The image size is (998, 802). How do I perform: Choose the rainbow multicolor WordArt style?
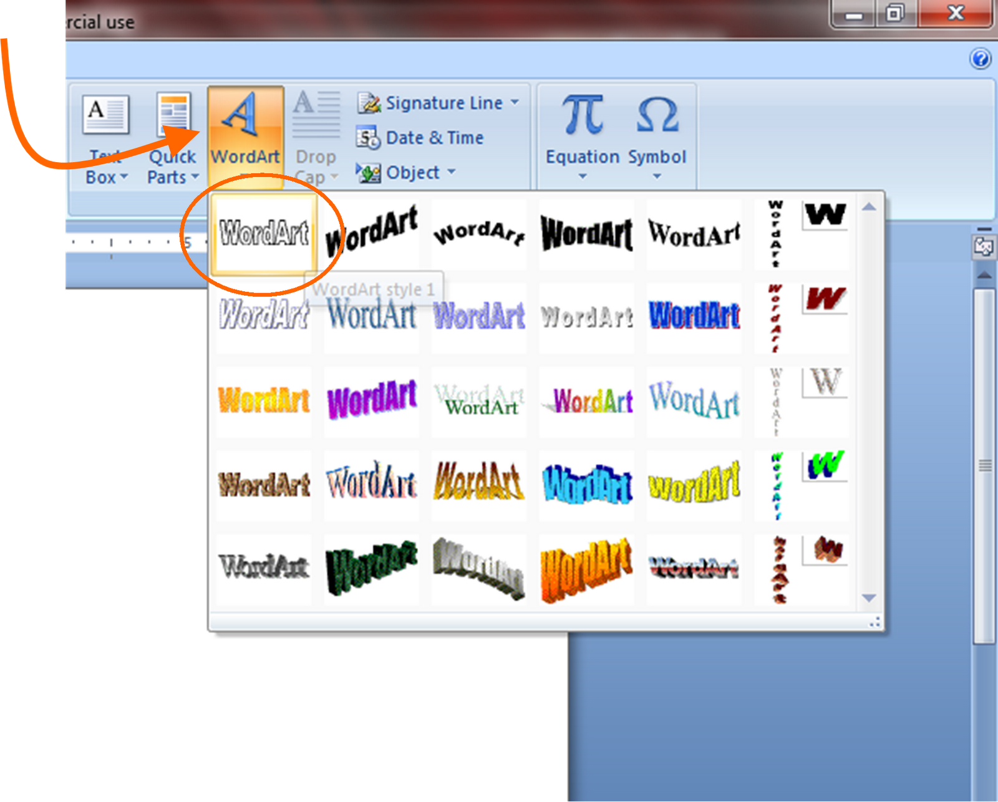point(586,401)
